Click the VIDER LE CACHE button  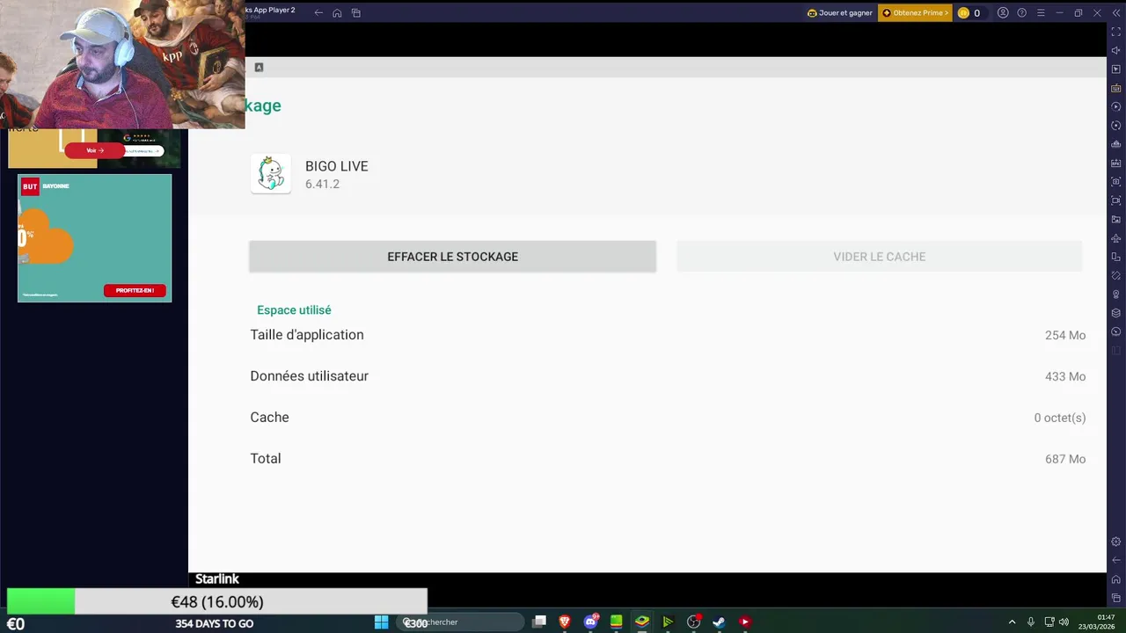click(x=879, y=257)
